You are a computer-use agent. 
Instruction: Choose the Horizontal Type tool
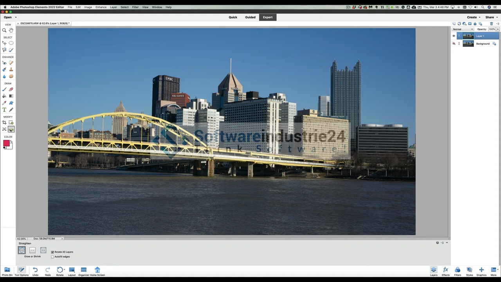click(4, 110)
